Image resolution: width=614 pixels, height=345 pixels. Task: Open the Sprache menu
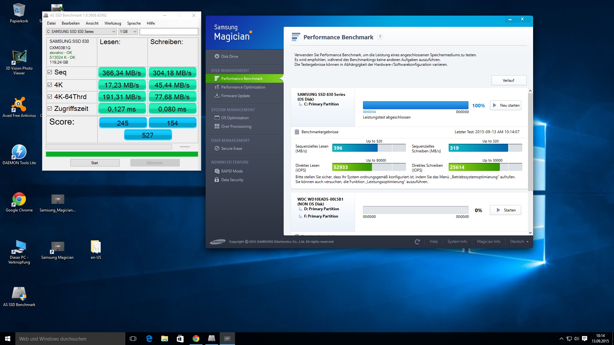(134, 23)
